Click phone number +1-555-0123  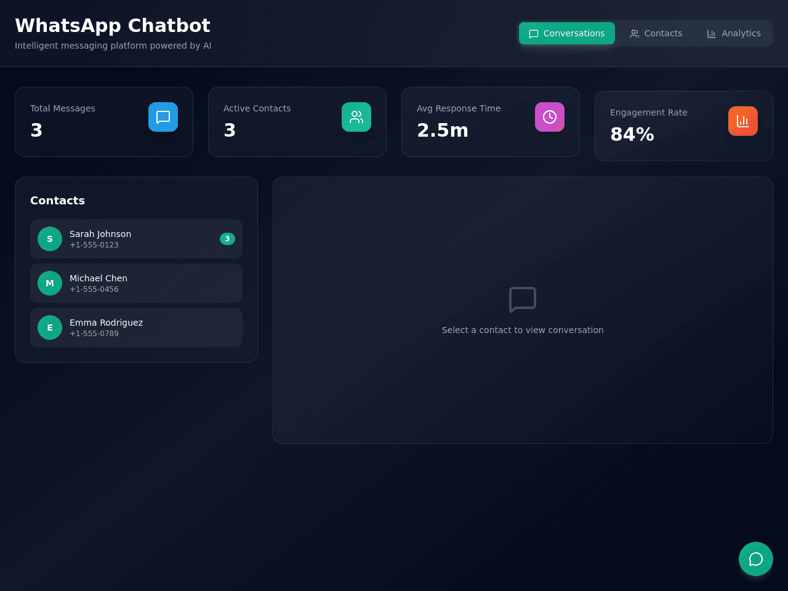click(94, 245)
